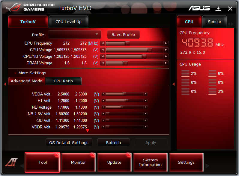Raise HT Volt. using right arrow
The height and width of the screenshot is (176, 239).
(x=146, y=101)
